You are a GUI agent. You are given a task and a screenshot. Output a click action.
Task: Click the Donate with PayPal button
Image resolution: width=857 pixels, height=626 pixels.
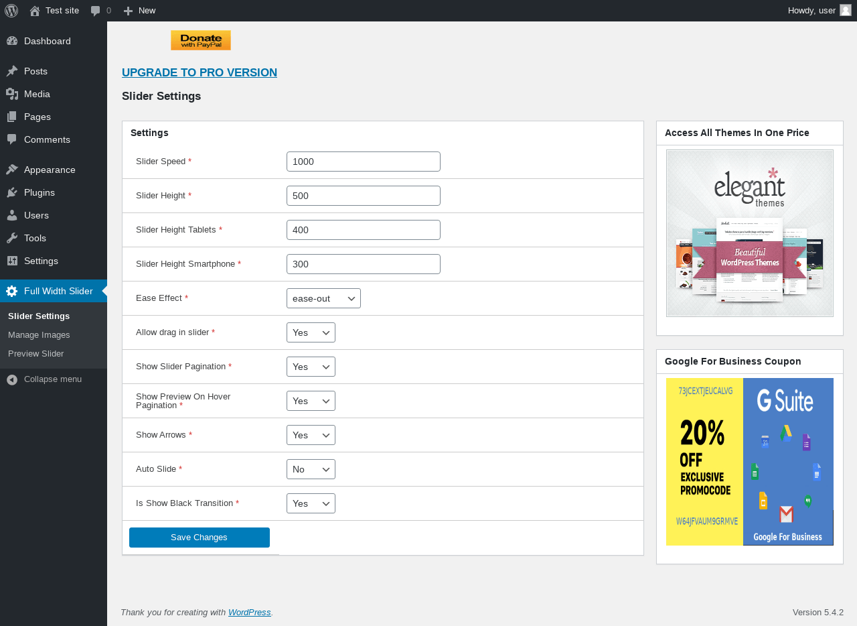201,40
